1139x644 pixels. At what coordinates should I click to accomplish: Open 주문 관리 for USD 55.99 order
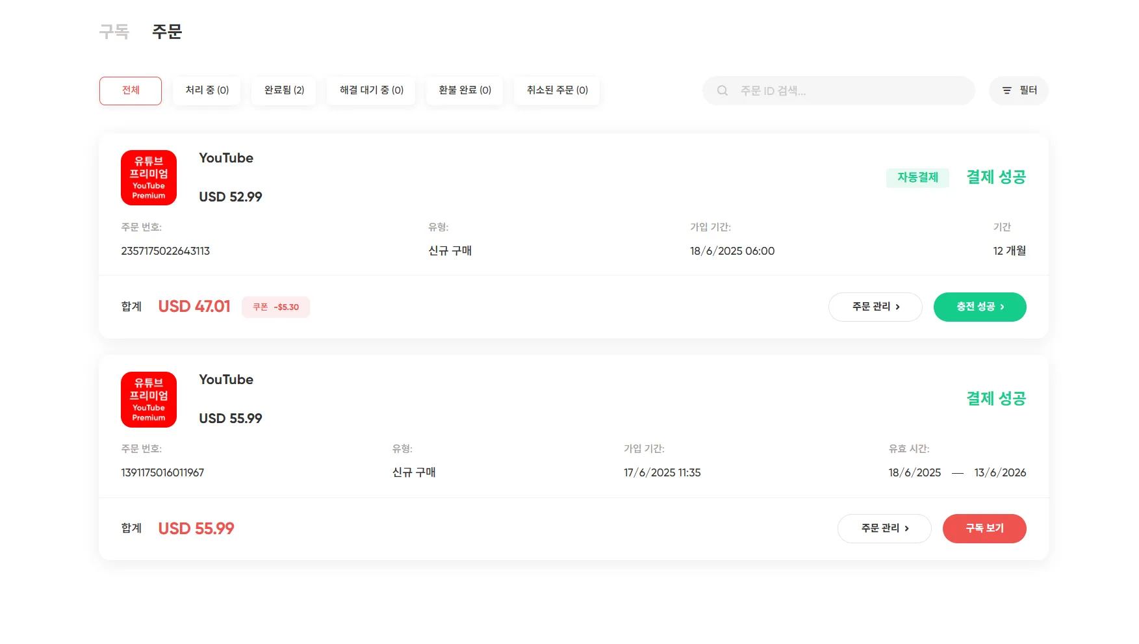884,528
